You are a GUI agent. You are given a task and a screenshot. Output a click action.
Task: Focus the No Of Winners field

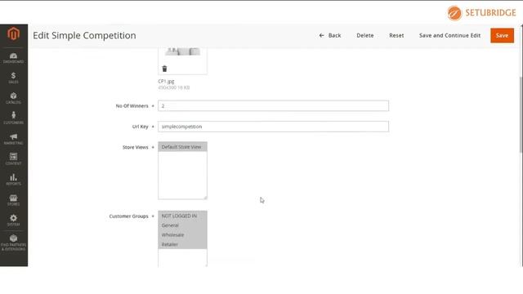[273, 105]
